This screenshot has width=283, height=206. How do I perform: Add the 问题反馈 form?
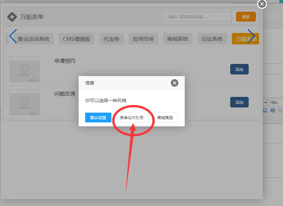click(239, 102)
